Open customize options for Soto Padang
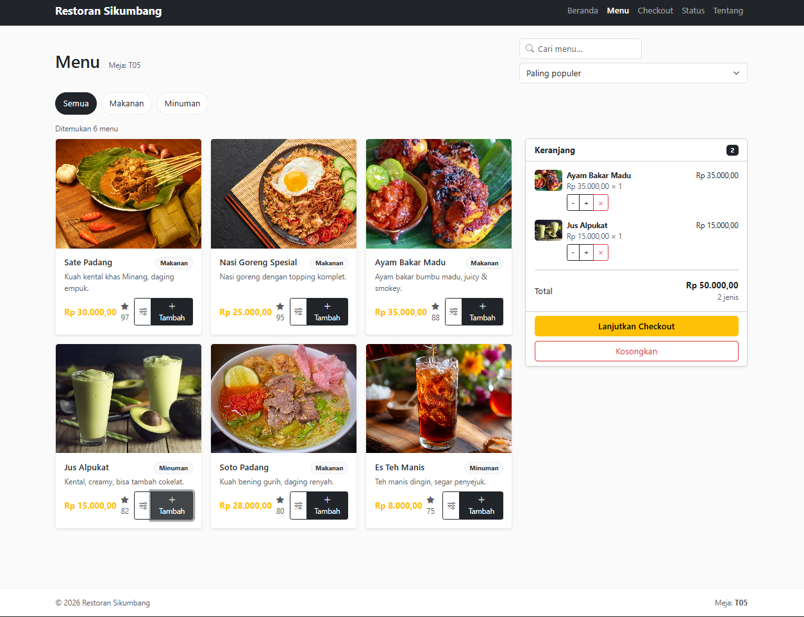This screenshot has height=617, width=804. coord(298,506)
